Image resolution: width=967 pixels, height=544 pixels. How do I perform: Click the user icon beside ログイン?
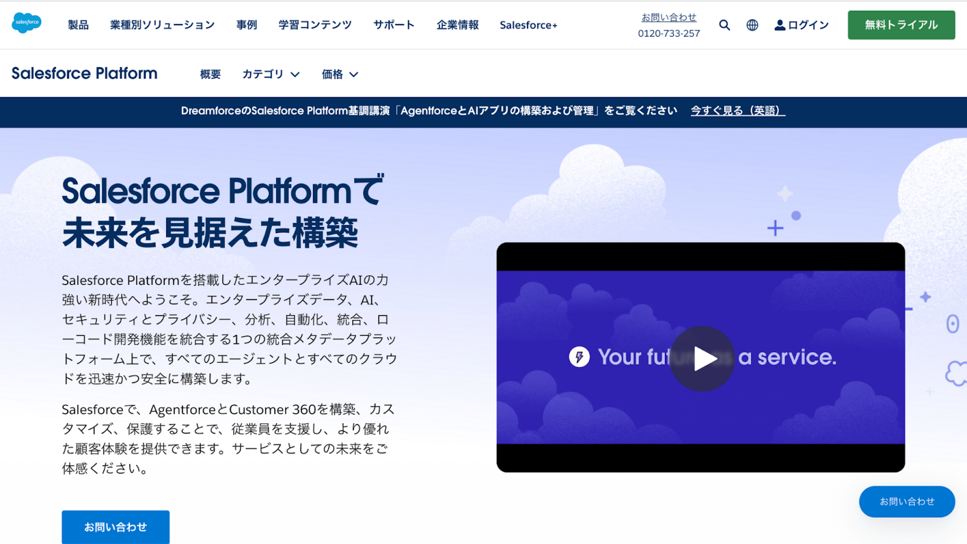[780, 25]
